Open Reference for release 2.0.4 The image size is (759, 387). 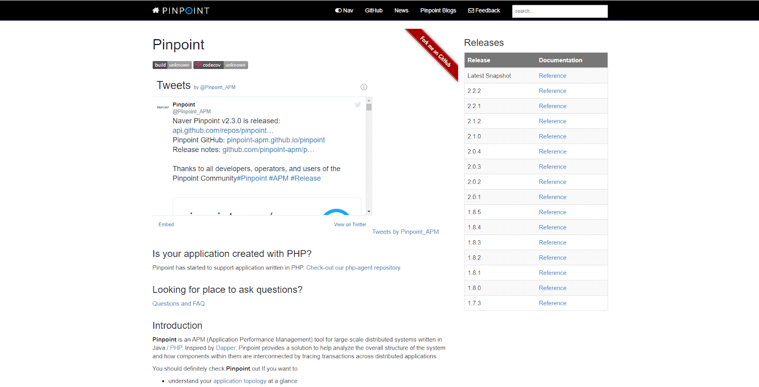pos(553,152)
